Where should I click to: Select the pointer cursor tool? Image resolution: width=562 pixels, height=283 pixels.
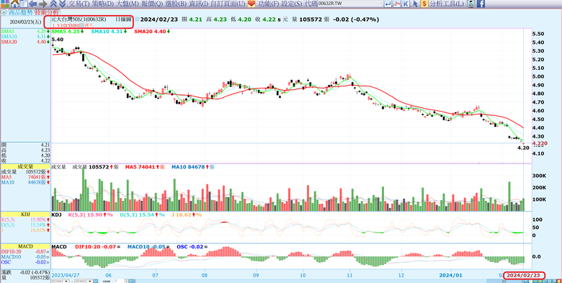tap(415, 4)
